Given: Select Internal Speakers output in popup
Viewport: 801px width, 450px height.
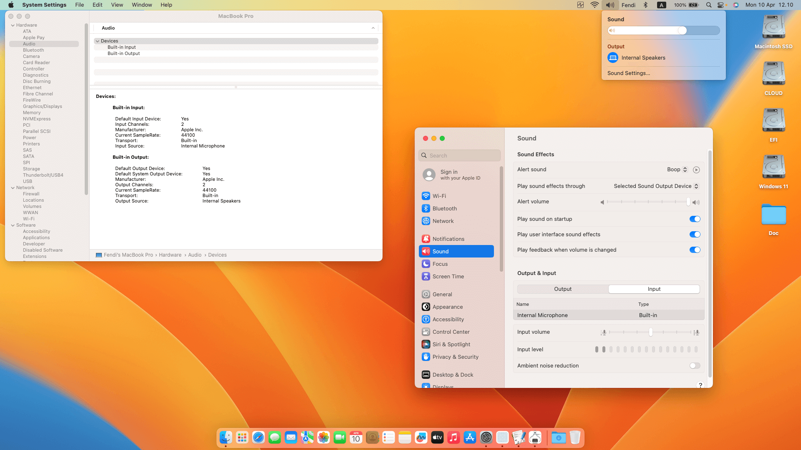Looking at the screenshot, I should [x=663, y=58].
